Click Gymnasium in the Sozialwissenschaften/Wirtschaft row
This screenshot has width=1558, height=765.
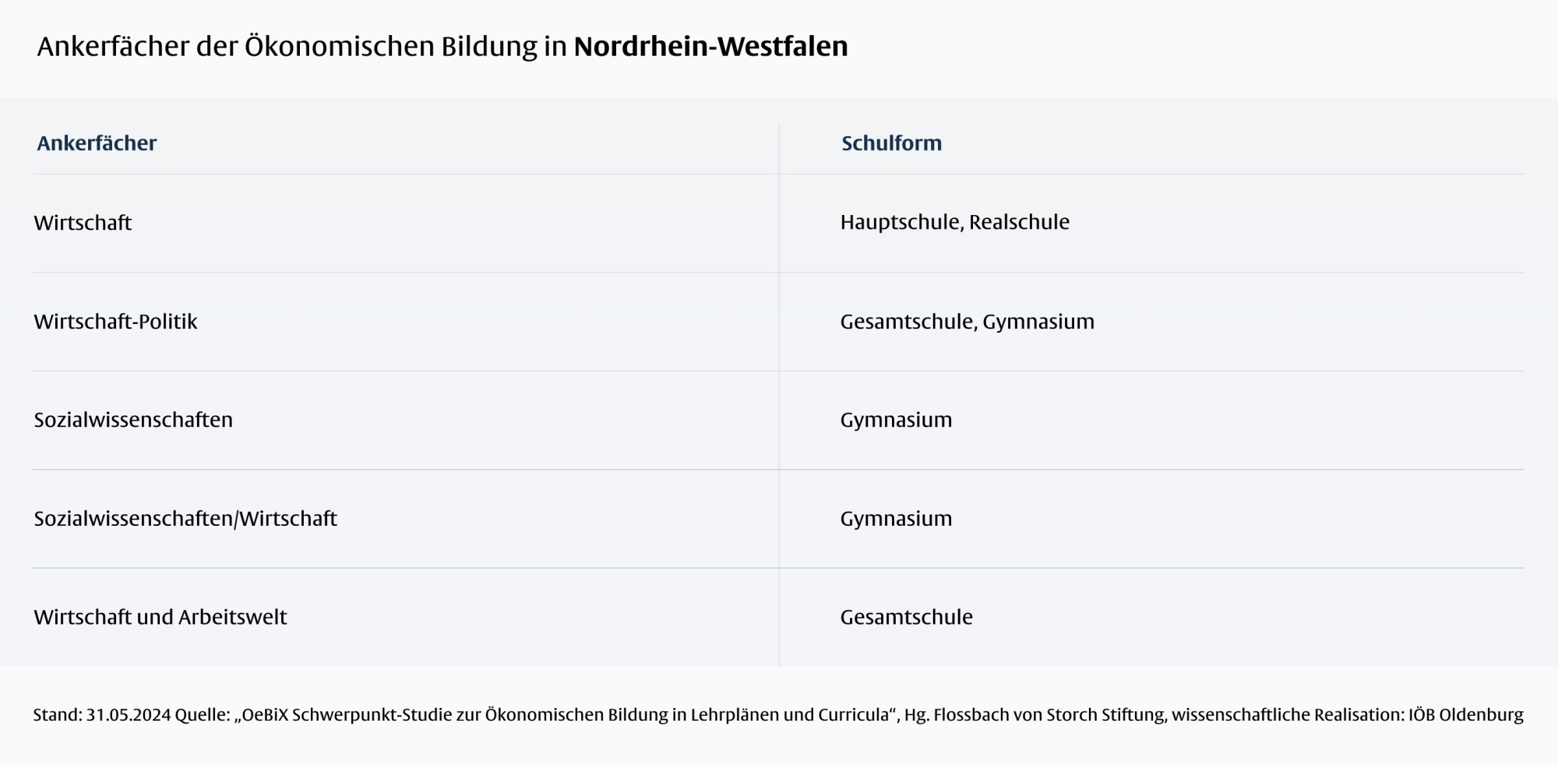point(896,519)
